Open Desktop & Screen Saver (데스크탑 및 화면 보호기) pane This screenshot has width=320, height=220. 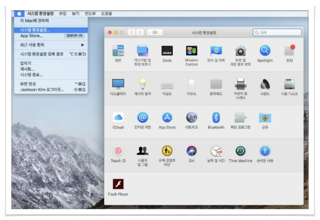143,51
